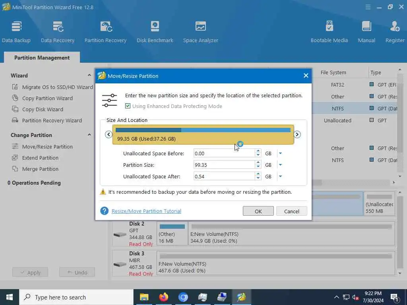Confirm with the OK button

[x=258, y=211]
